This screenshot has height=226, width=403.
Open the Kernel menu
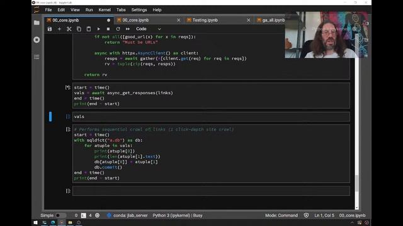coord(105,10)
